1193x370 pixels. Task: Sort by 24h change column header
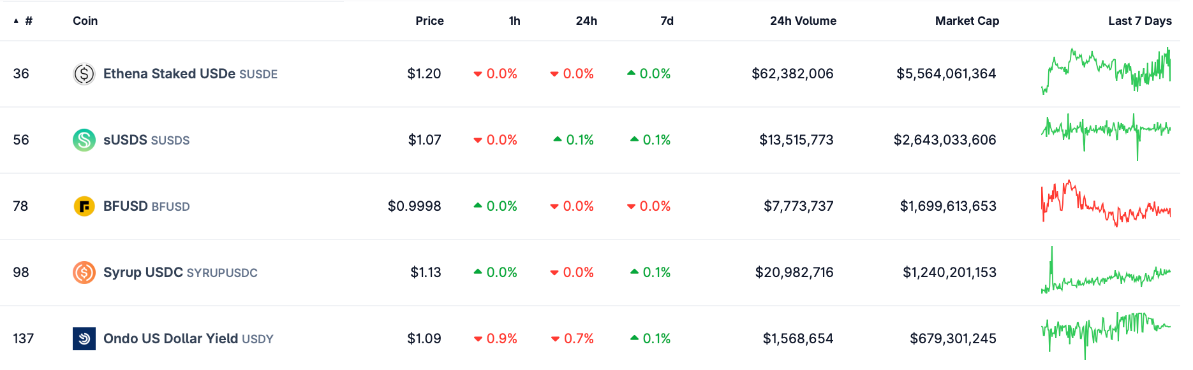click(586, 21)
